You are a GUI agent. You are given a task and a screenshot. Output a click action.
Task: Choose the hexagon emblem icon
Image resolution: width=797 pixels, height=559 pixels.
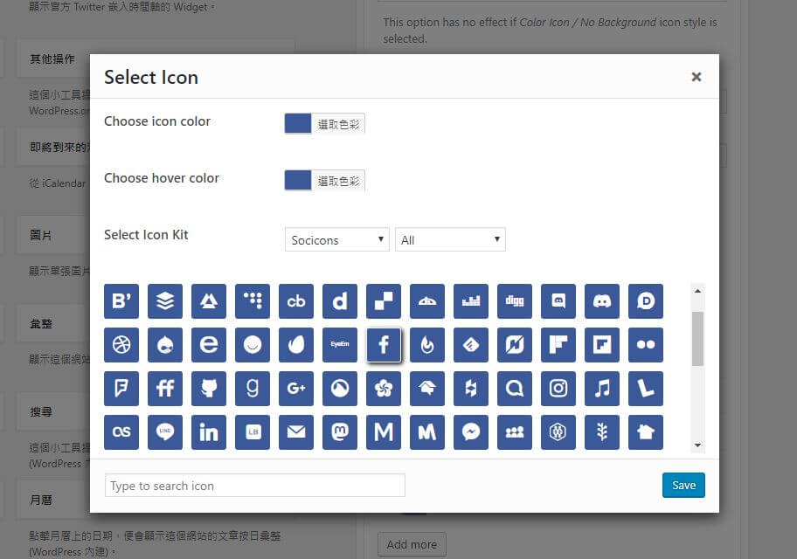(558, 432)
